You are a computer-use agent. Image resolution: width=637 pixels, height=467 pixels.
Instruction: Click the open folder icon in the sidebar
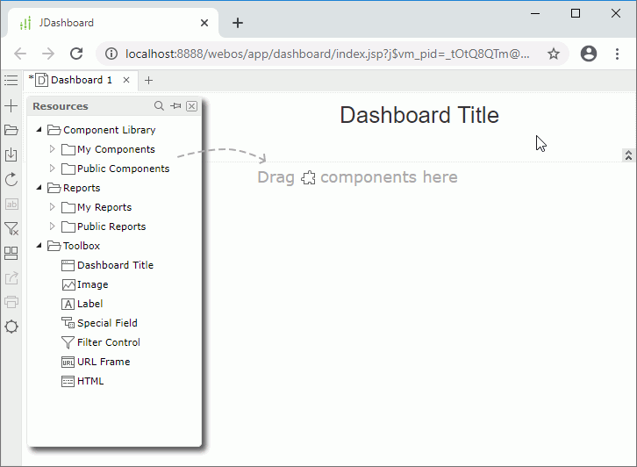(x=11, y=131)
